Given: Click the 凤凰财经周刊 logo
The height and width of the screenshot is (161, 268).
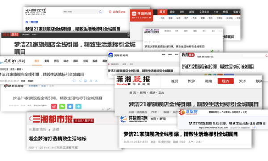Looking at the screenshot, I should (13, 62).
